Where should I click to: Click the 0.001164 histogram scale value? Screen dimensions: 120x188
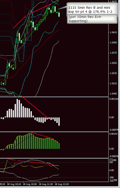pos(114,99)
